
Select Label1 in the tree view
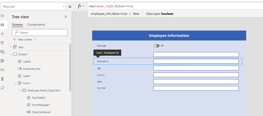[x=27, y=76]
